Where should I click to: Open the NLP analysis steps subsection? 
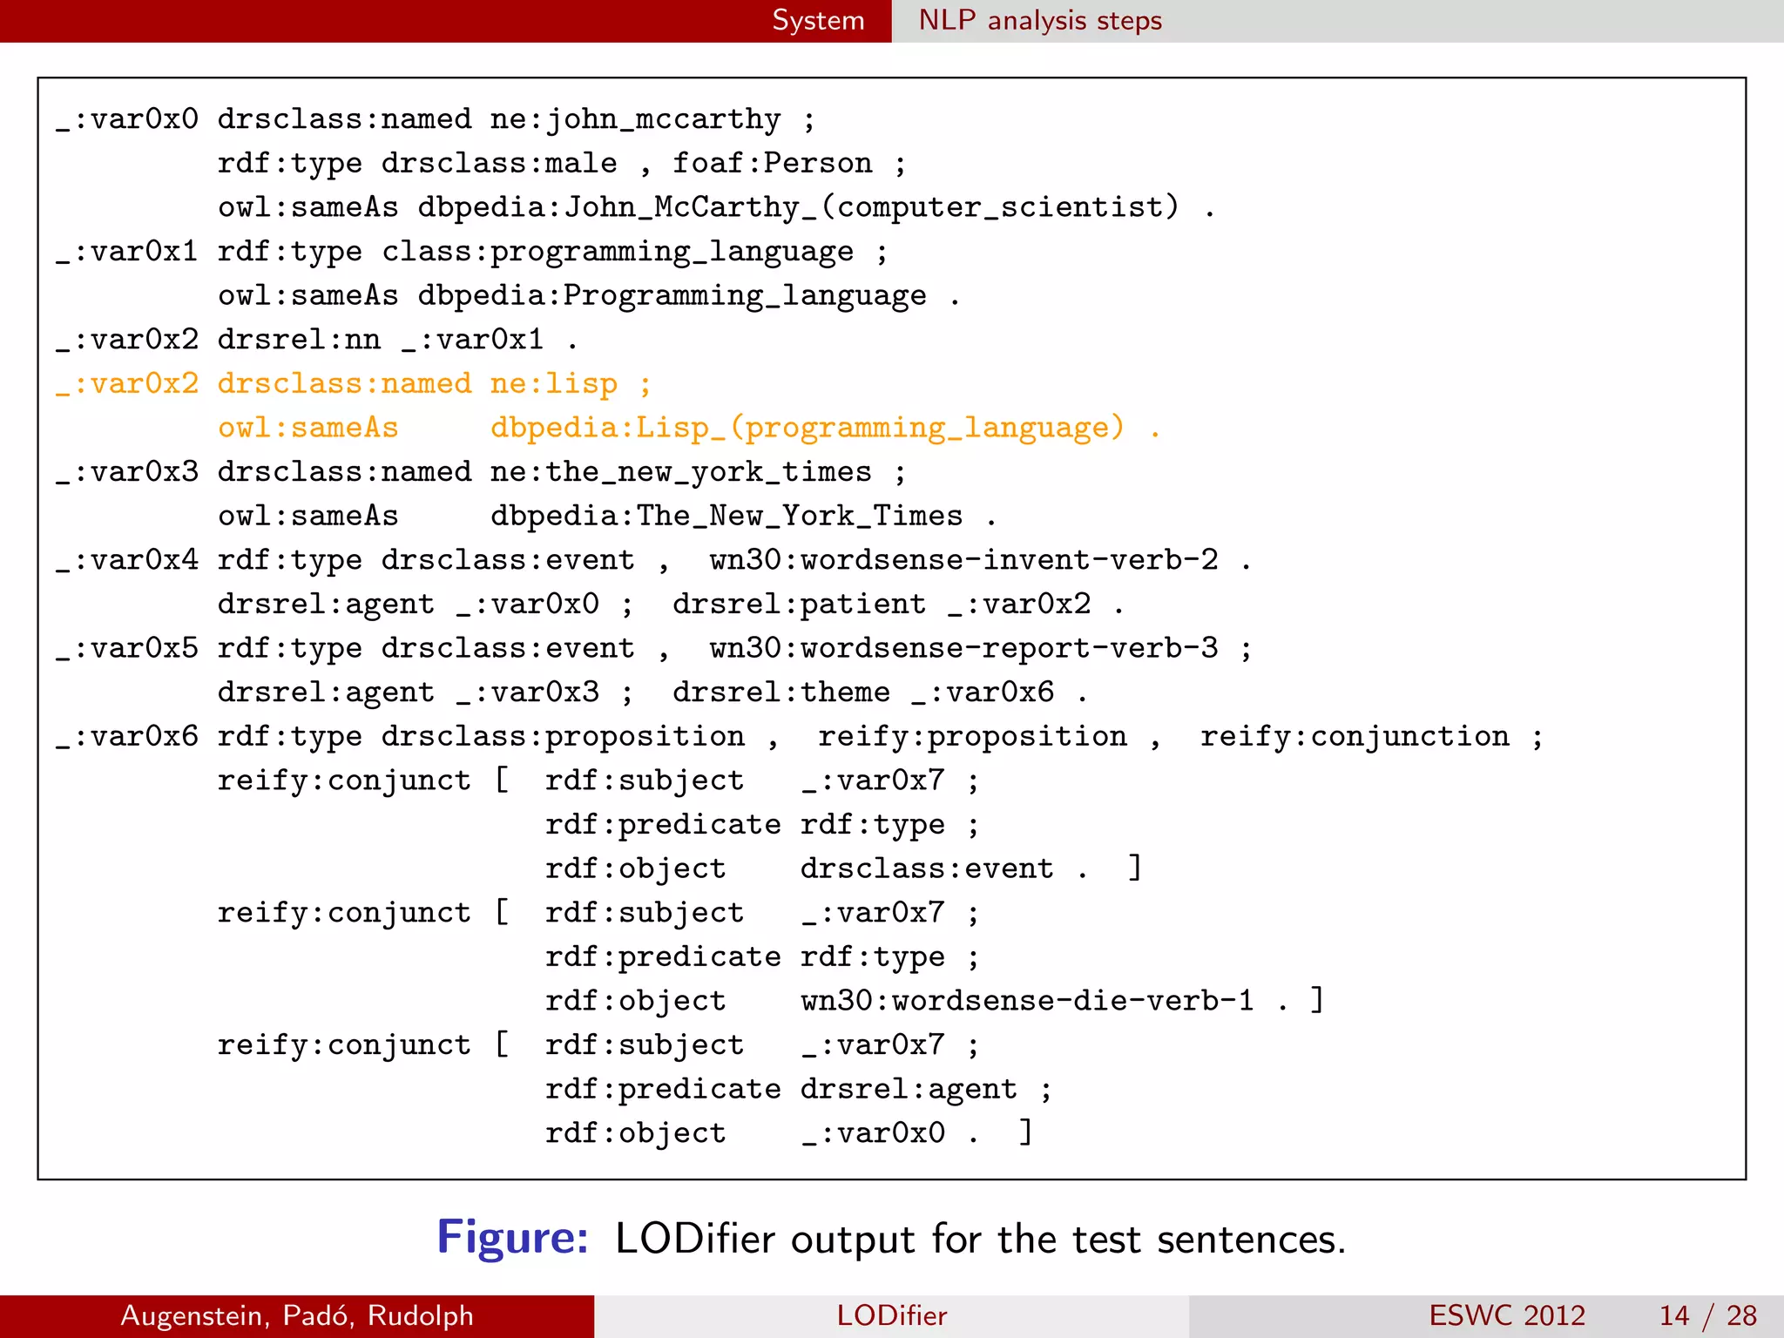pyautogui.click(x=1040, y=20)
